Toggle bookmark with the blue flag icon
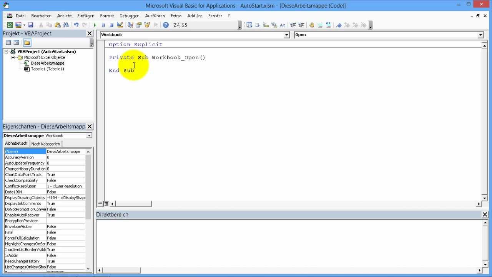 339,25
